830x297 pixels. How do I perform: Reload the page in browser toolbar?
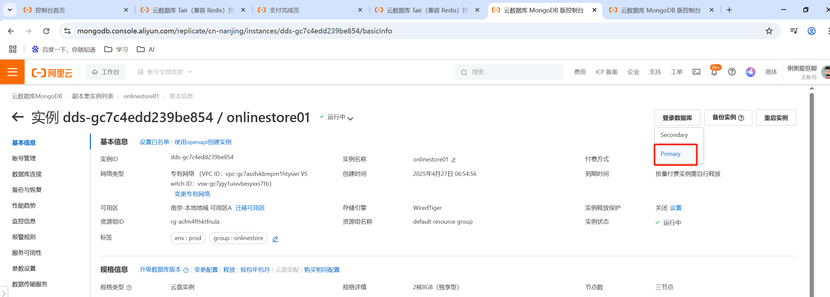click(46, 31)
